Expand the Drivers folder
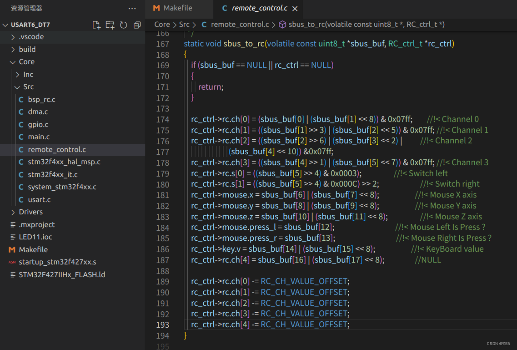Viewport: 517px width, 350px height. pyautogui.click(x=13, y=212)
